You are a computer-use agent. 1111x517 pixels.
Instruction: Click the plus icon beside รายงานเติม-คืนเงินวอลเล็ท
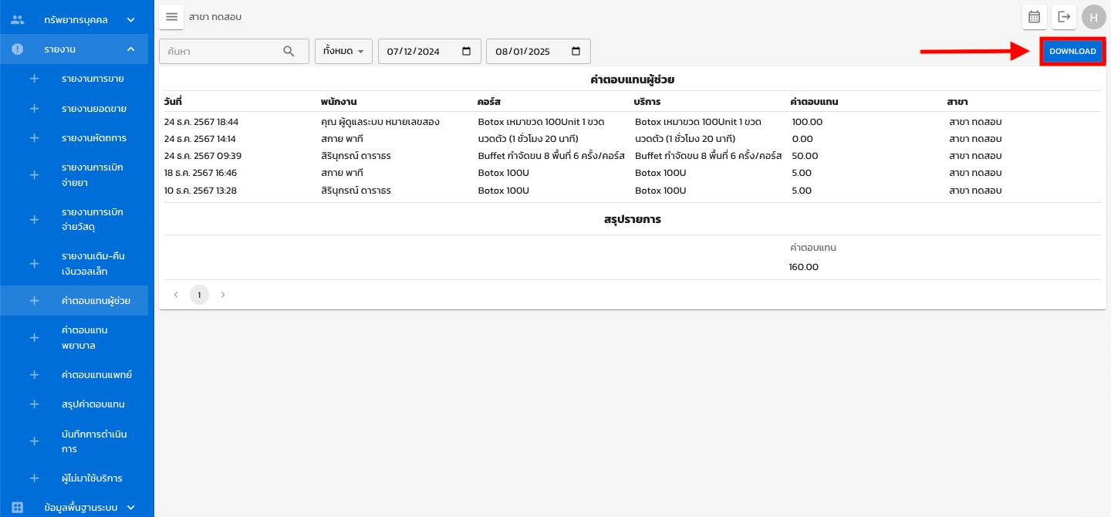pos(34,264)
